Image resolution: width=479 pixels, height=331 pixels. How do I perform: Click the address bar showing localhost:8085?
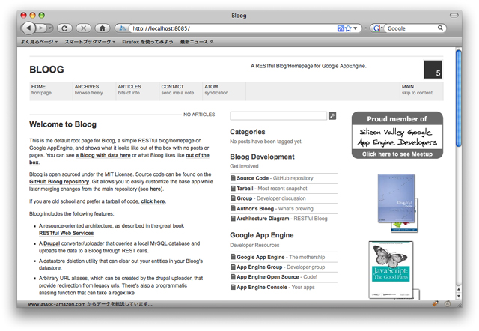point(232,28)
